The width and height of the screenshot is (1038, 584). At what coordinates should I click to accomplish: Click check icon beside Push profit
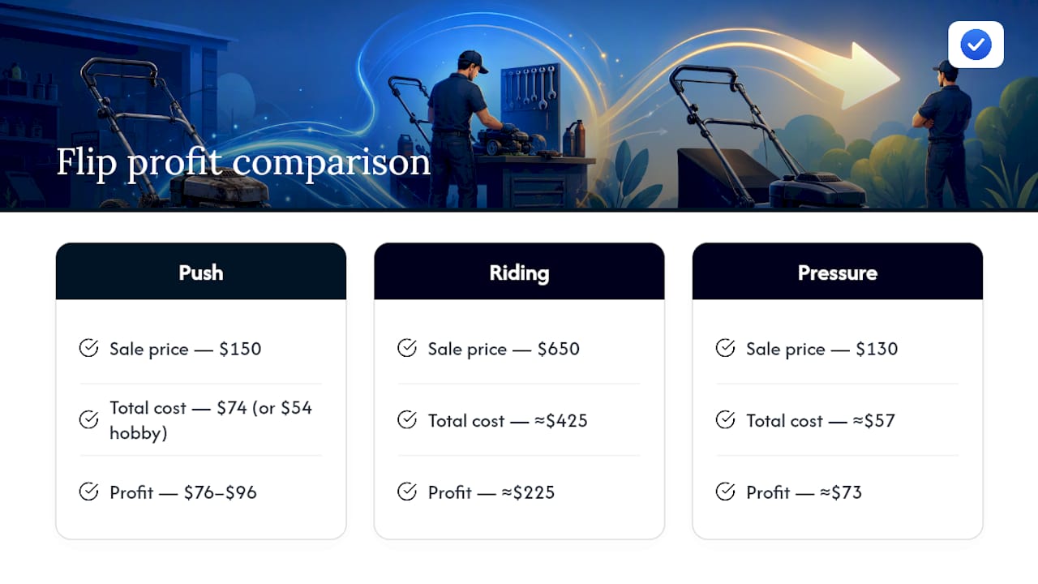tap(88, 492)
